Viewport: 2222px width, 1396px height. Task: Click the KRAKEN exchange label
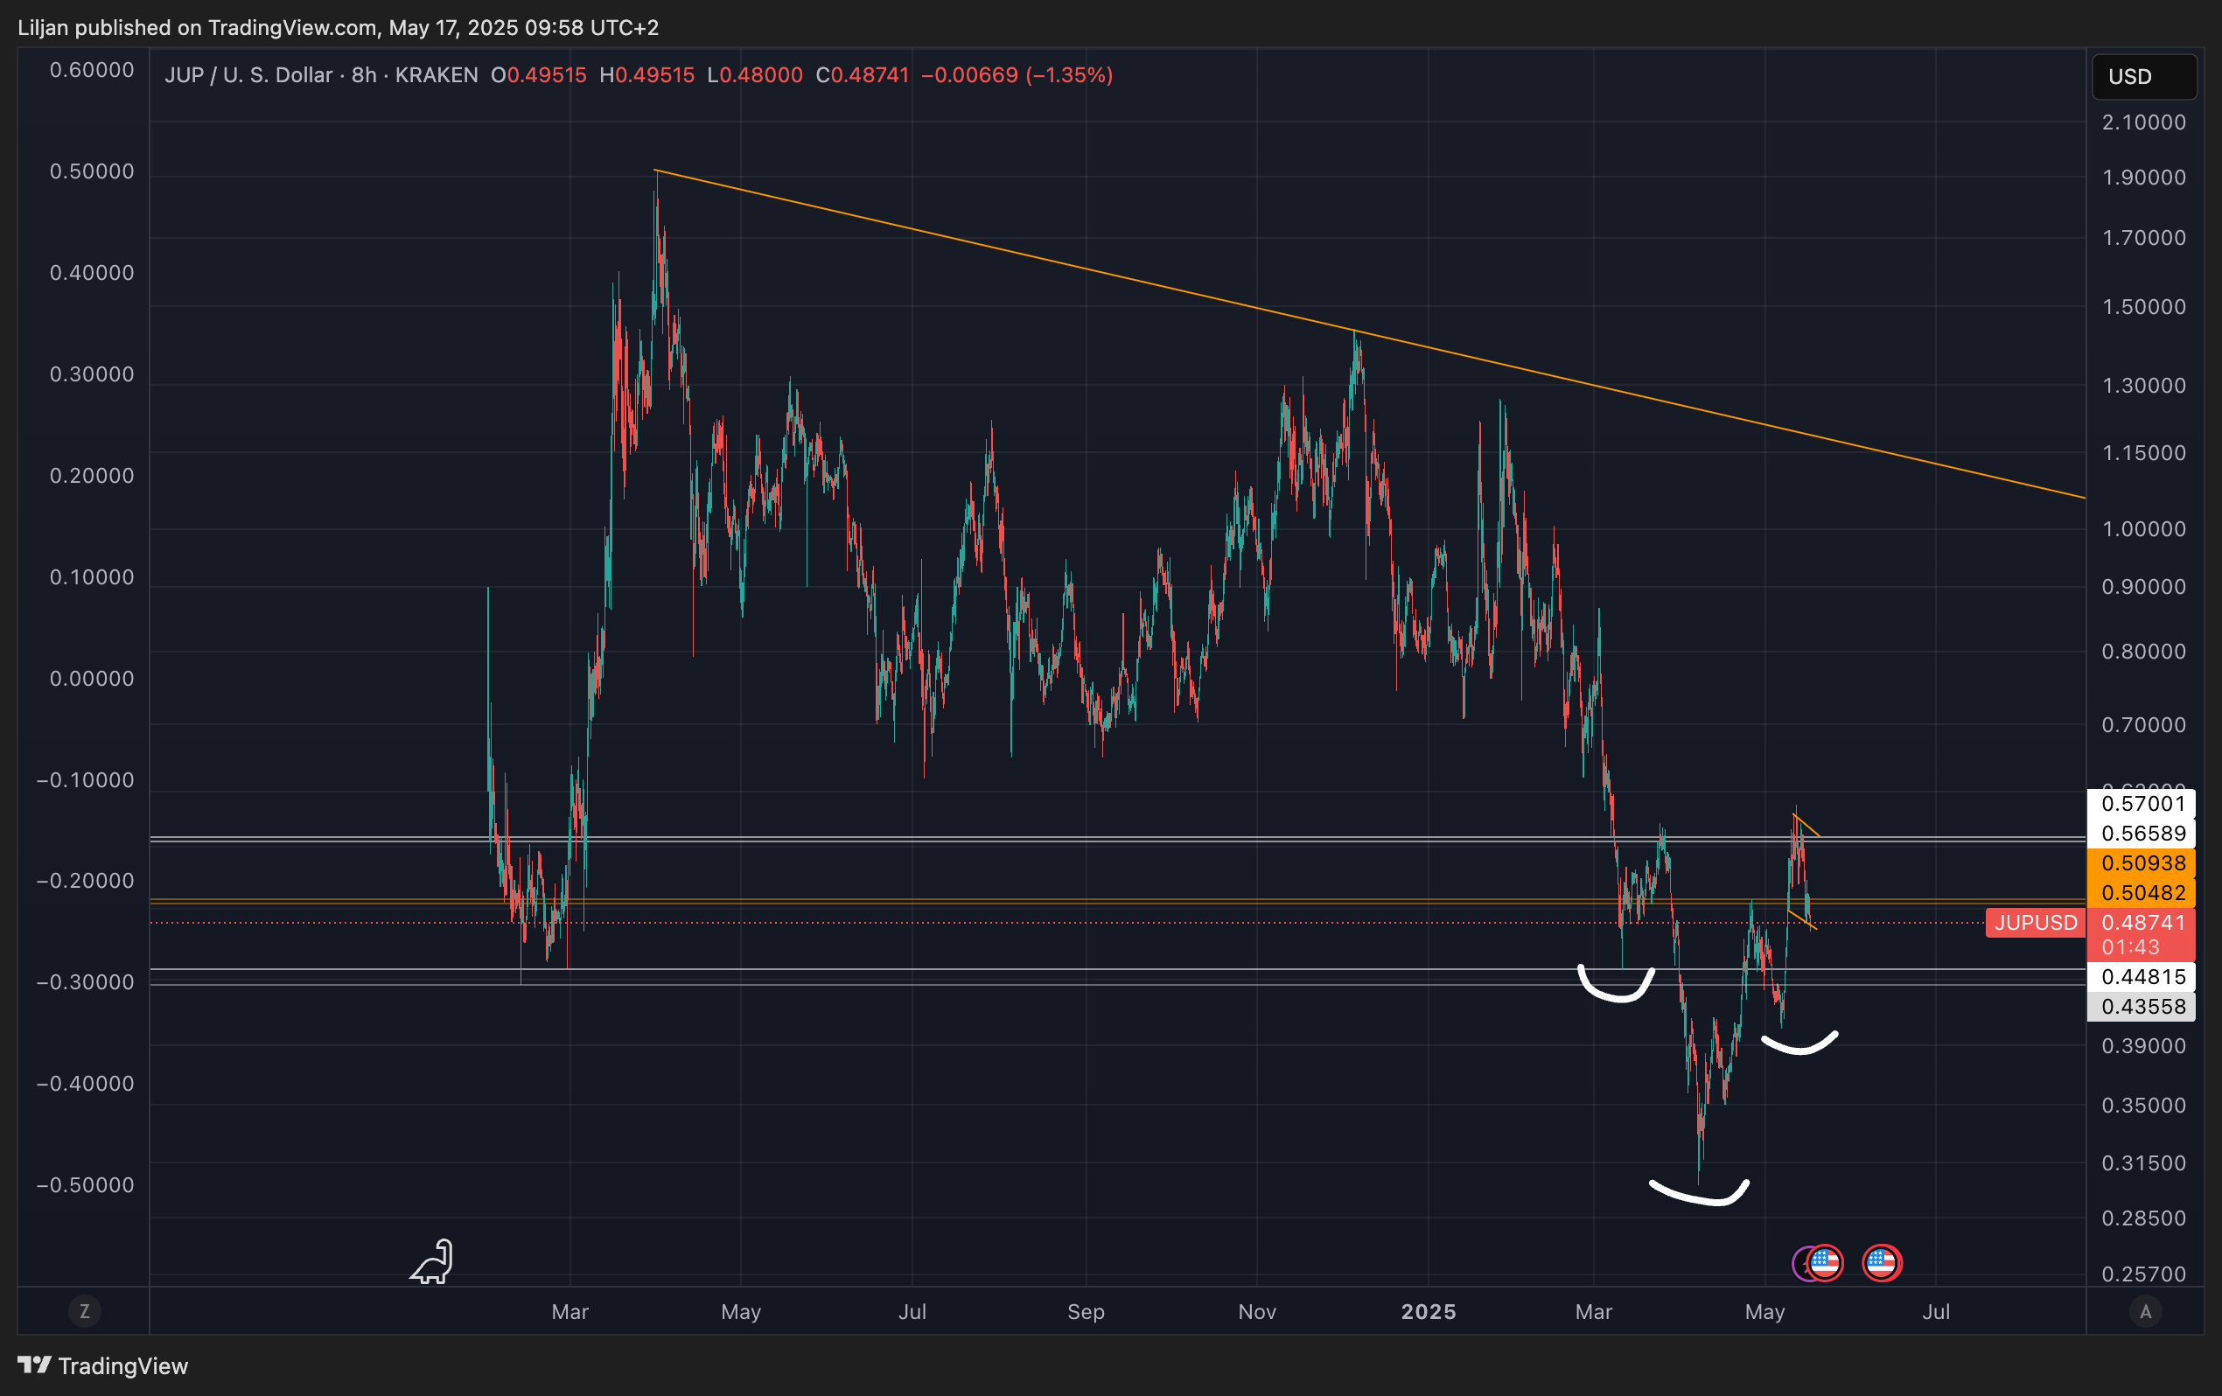pyautogui.click(x=437, y=74)
